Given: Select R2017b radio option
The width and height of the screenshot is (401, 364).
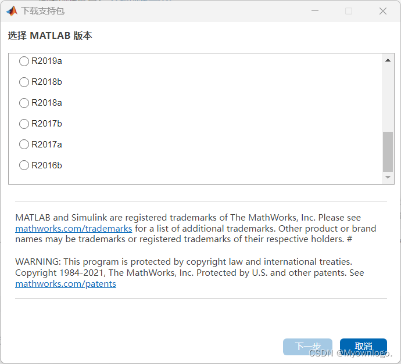Looking at the screenshot, I should 24,124.
